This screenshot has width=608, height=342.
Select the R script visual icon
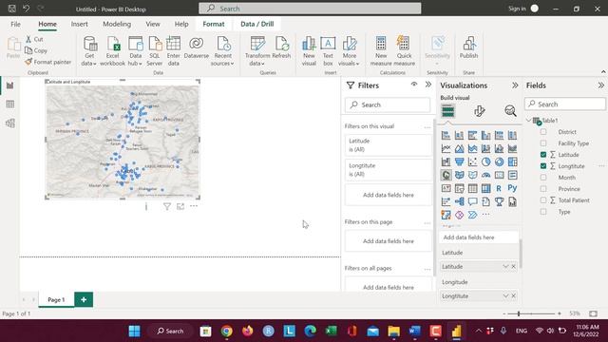coord(499,188)
